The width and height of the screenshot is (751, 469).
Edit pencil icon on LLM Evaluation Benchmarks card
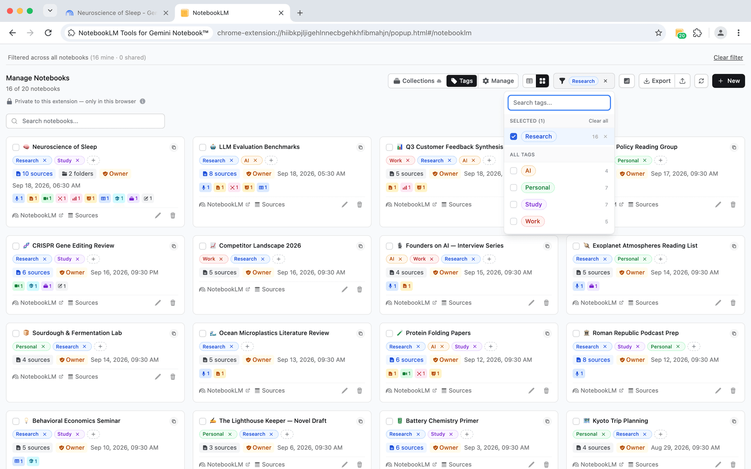345,204
